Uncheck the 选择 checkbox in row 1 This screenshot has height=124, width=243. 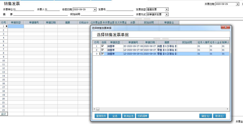click(103, 46)
